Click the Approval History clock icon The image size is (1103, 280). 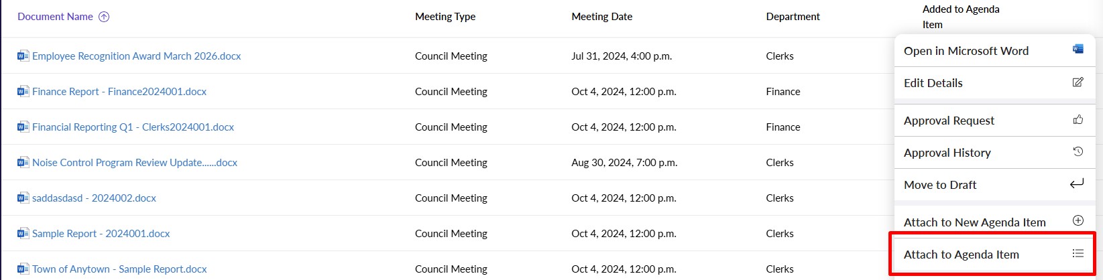[x=1078, y=152]
